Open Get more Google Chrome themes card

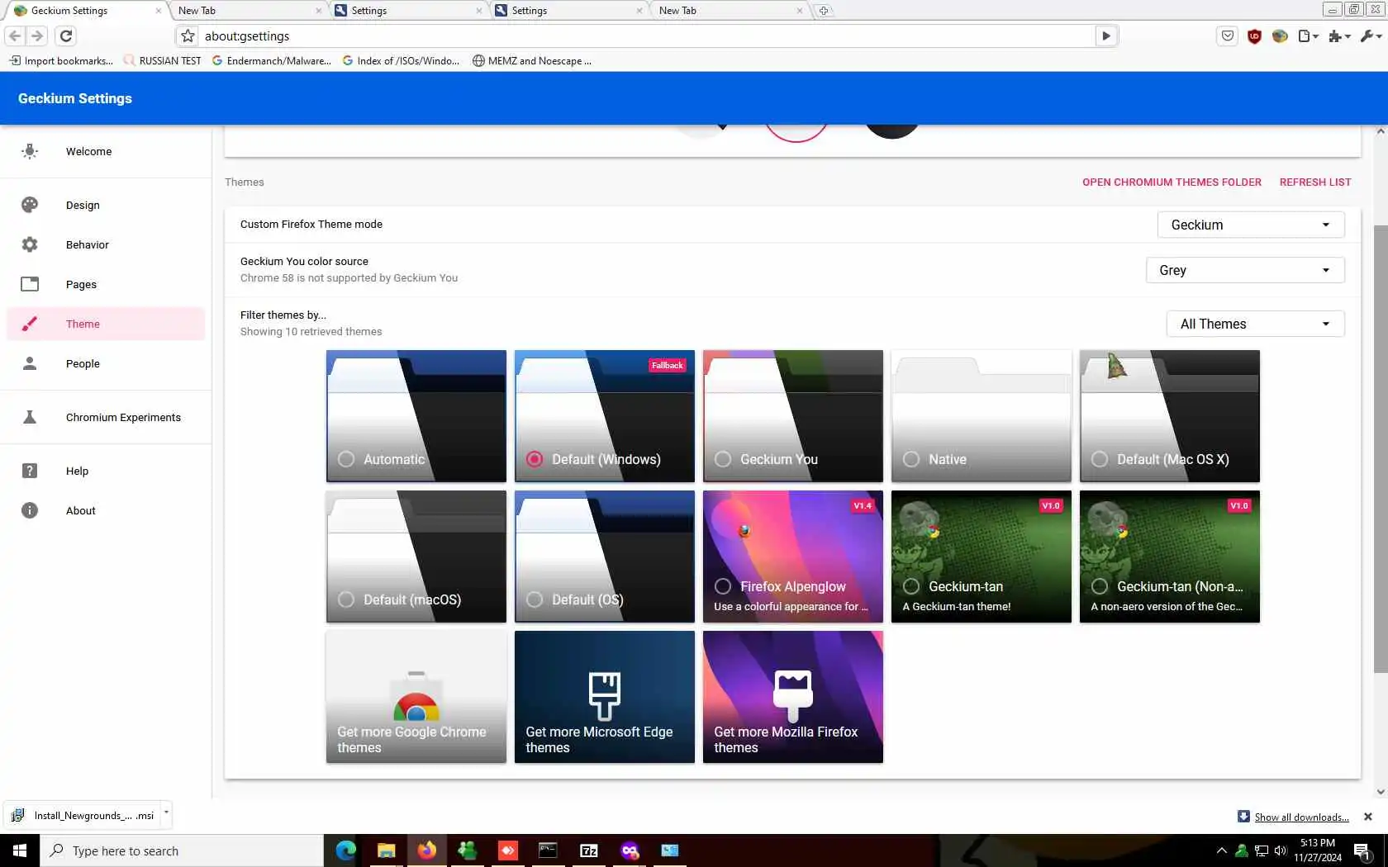pyautogui.click(x=416, y=697)
